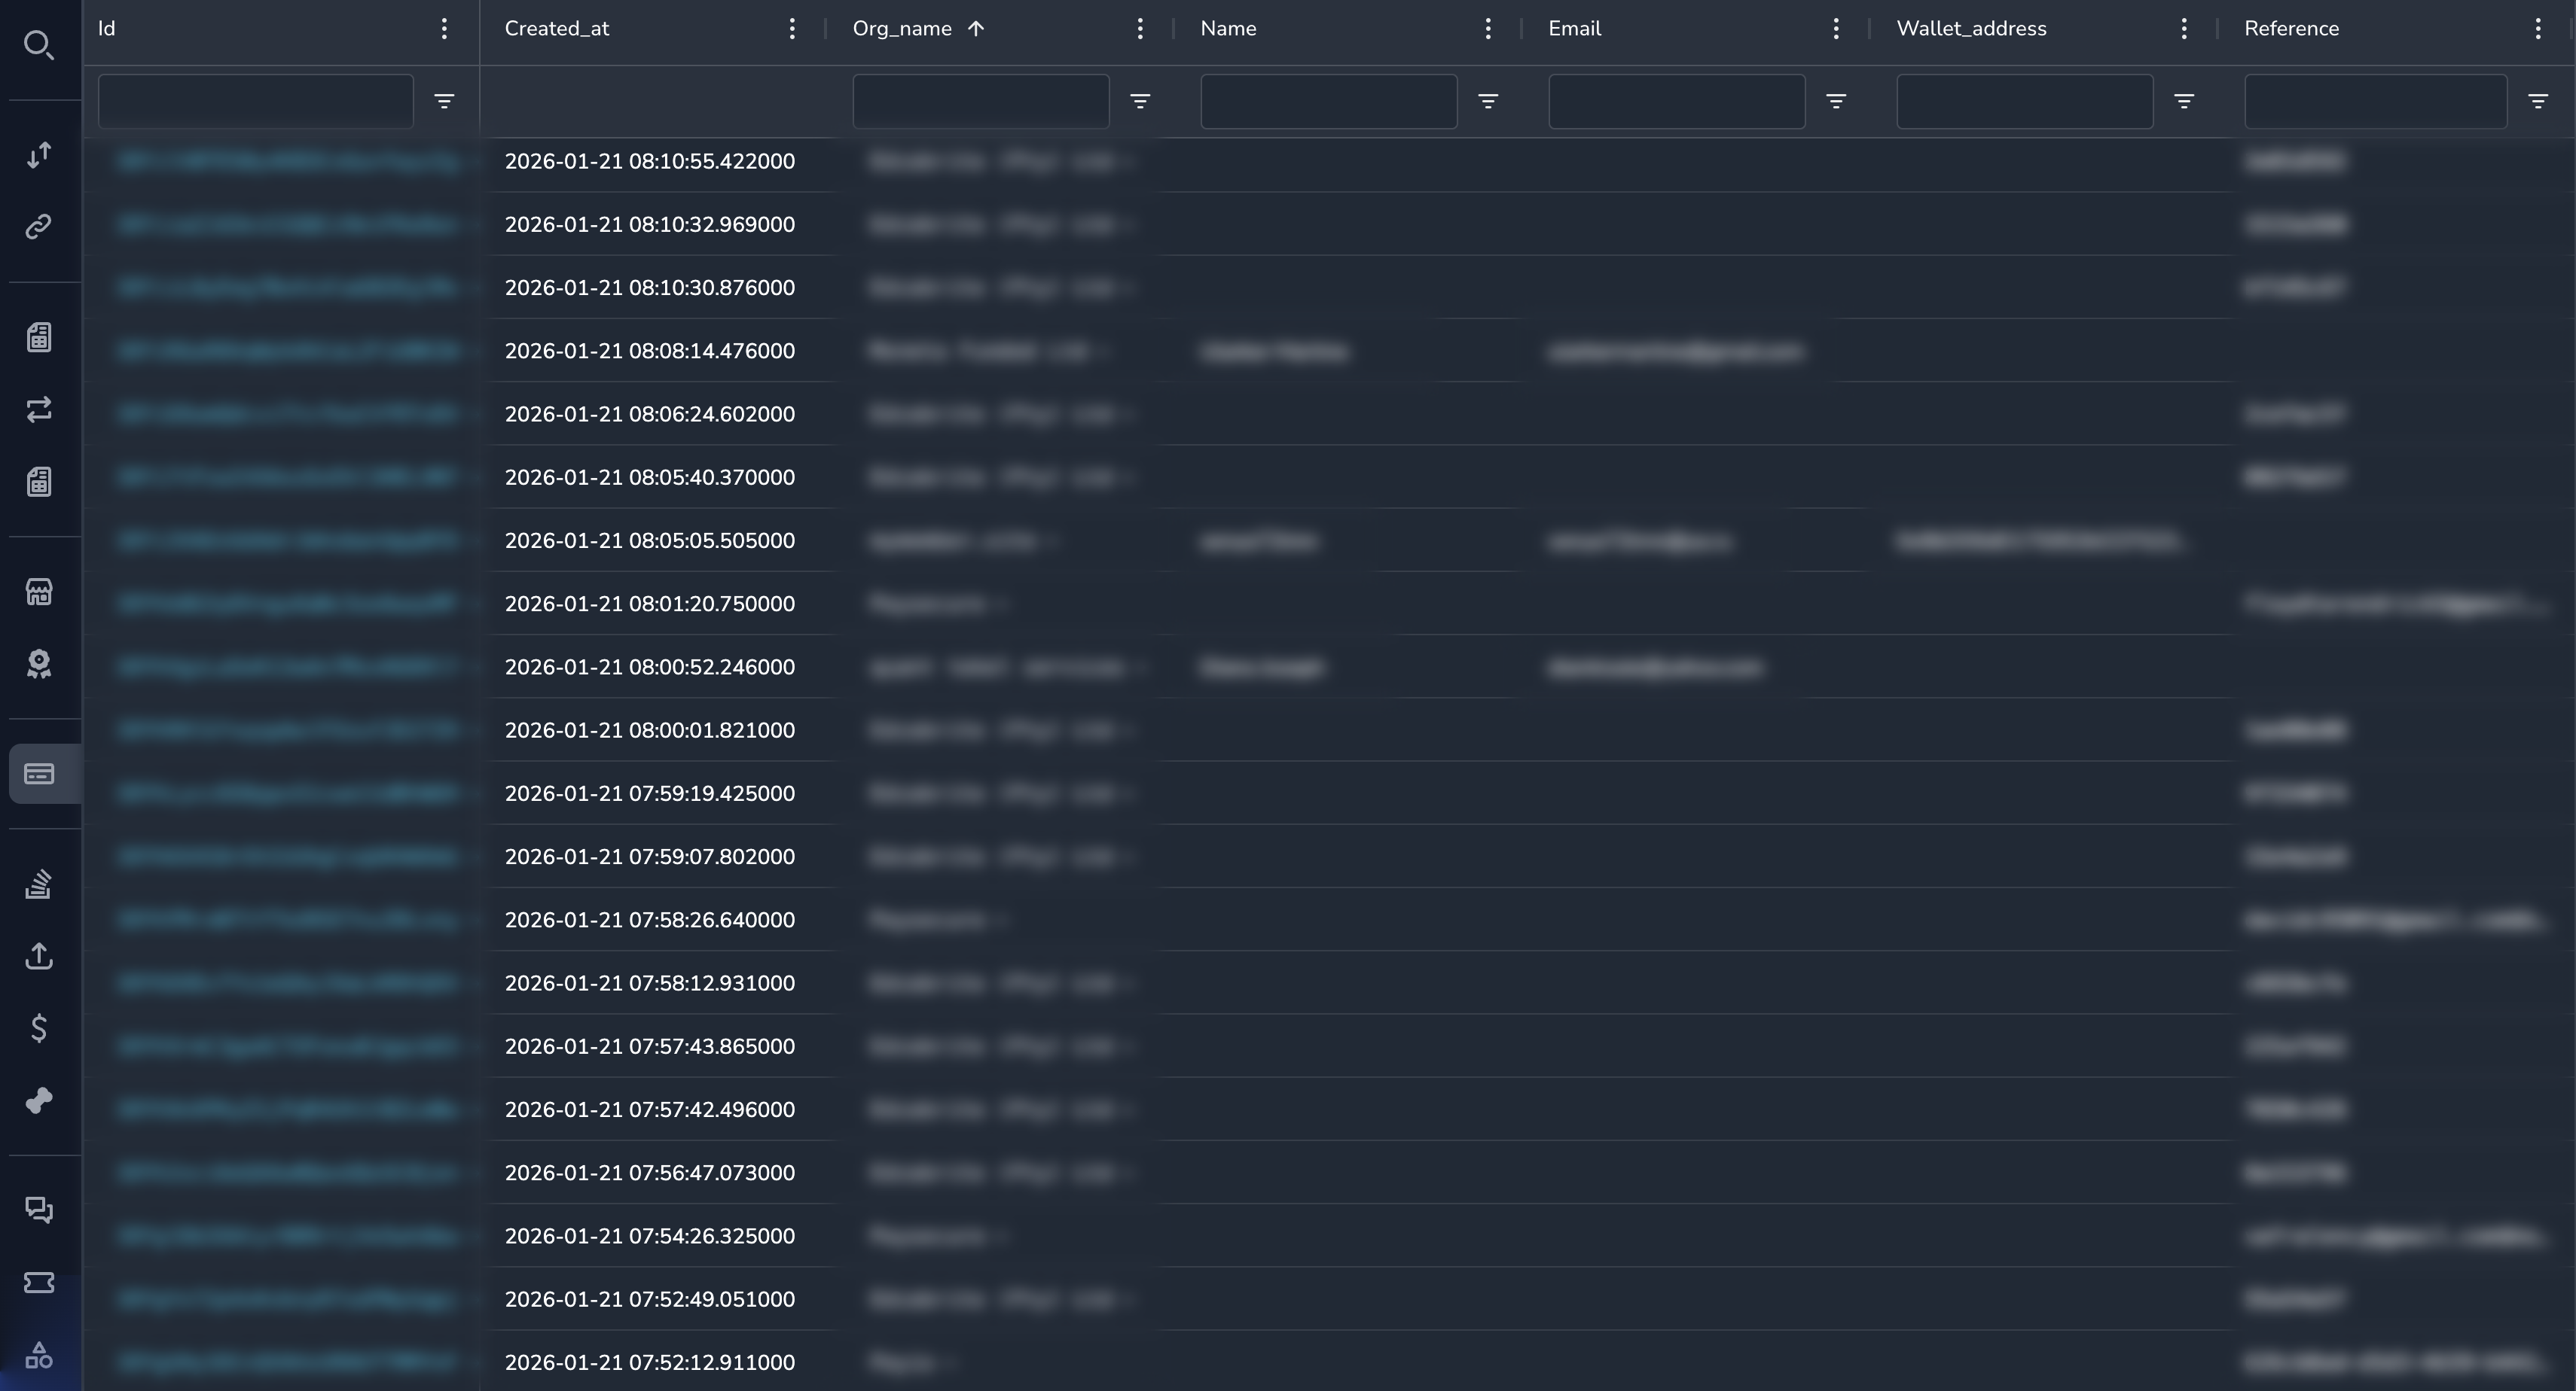Open the Id column options menu

point(444,29)
